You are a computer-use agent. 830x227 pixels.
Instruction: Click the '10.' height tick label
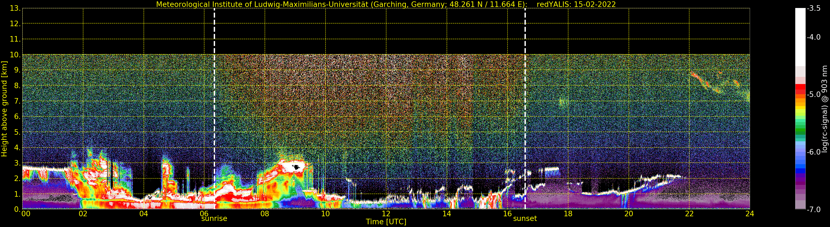pos(15,55)
